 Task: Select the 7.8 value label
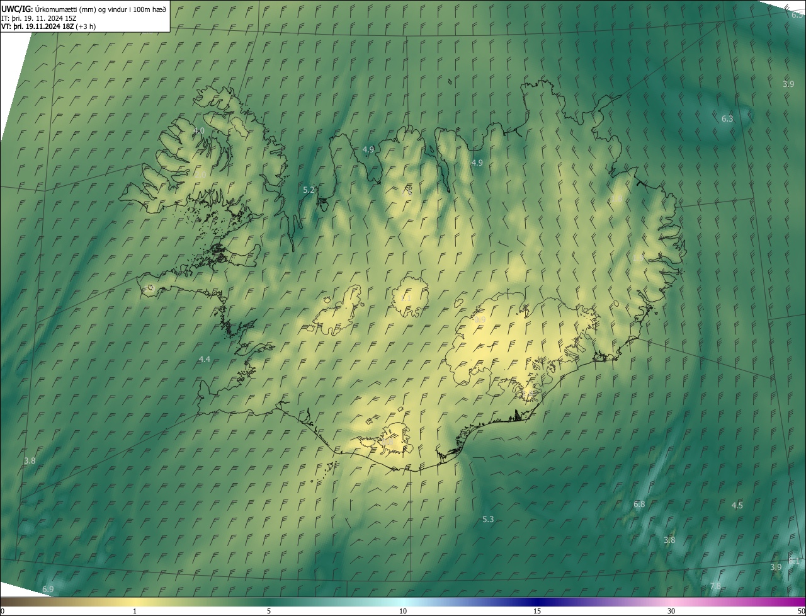715,586
